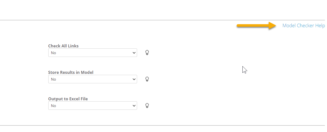Image resolution: width=327 pixels, height=132 pixels.
Task: Click the word "Help" in the top-right link
Action: coord(320,26)
